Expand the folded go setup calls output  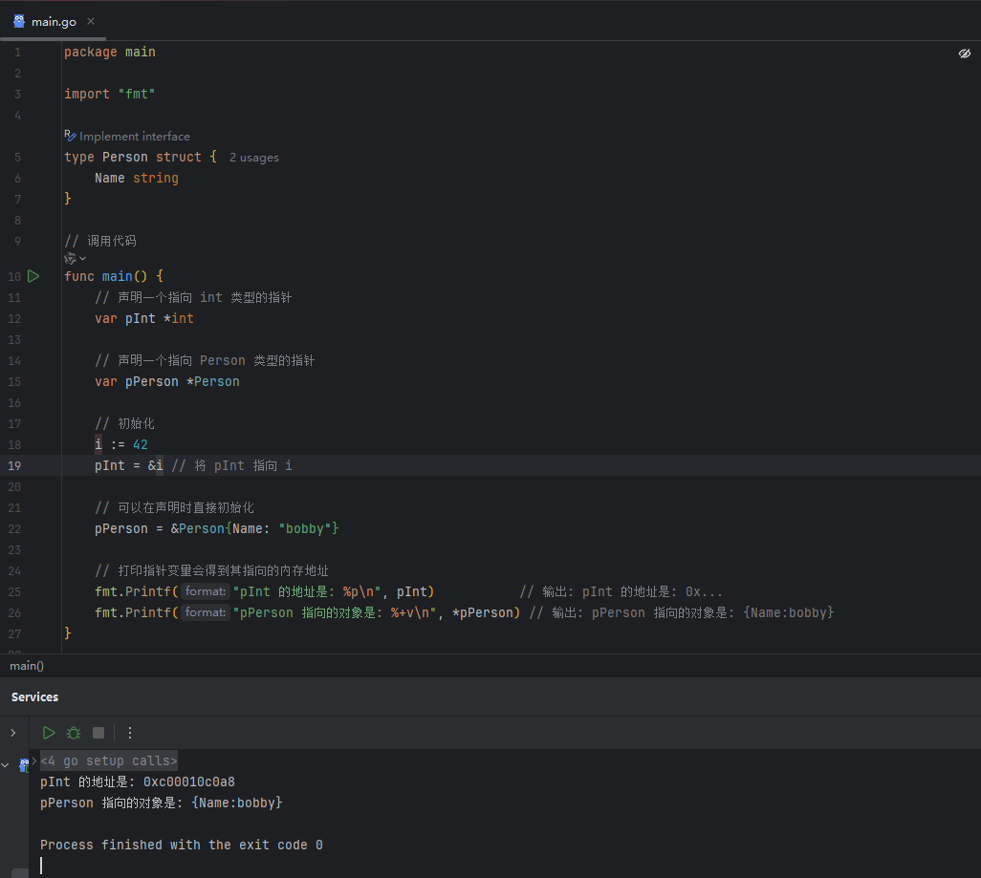34,760
